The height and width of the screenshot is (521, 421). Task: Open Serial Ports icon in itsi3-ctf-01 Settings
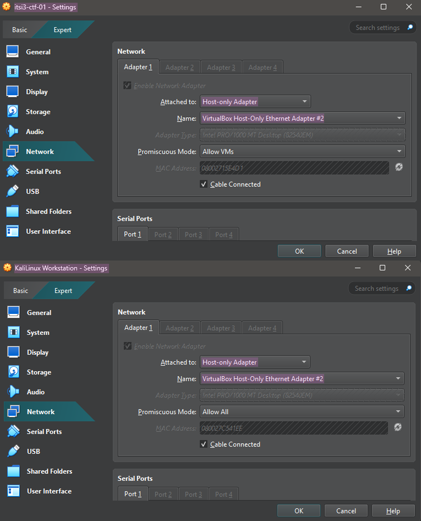pyautogui.click(x=13, y=171)
